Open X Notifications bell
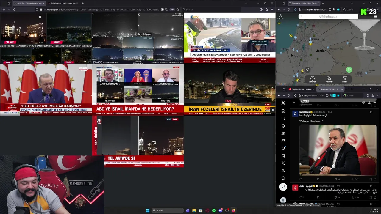The width and height of the screenshot is (381, 214). (283, 126)
